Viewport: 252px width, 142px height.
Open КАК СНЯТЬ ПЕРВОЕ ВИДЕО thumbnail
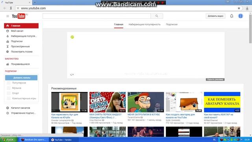(x=107, y=102)
